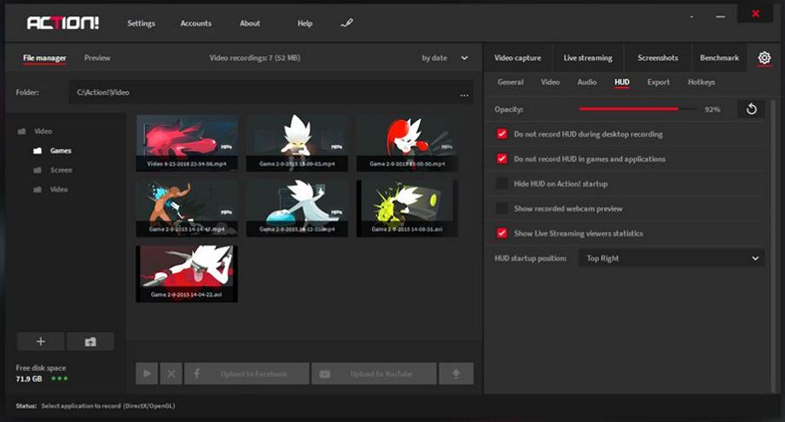Click the Facebook logo icon
Viewport: 785px width, 422px height.
[x=197, y=373]
